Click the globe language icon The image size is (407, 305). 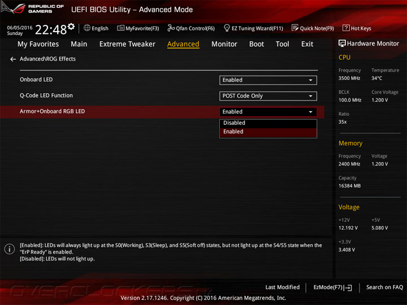[87, 28]
